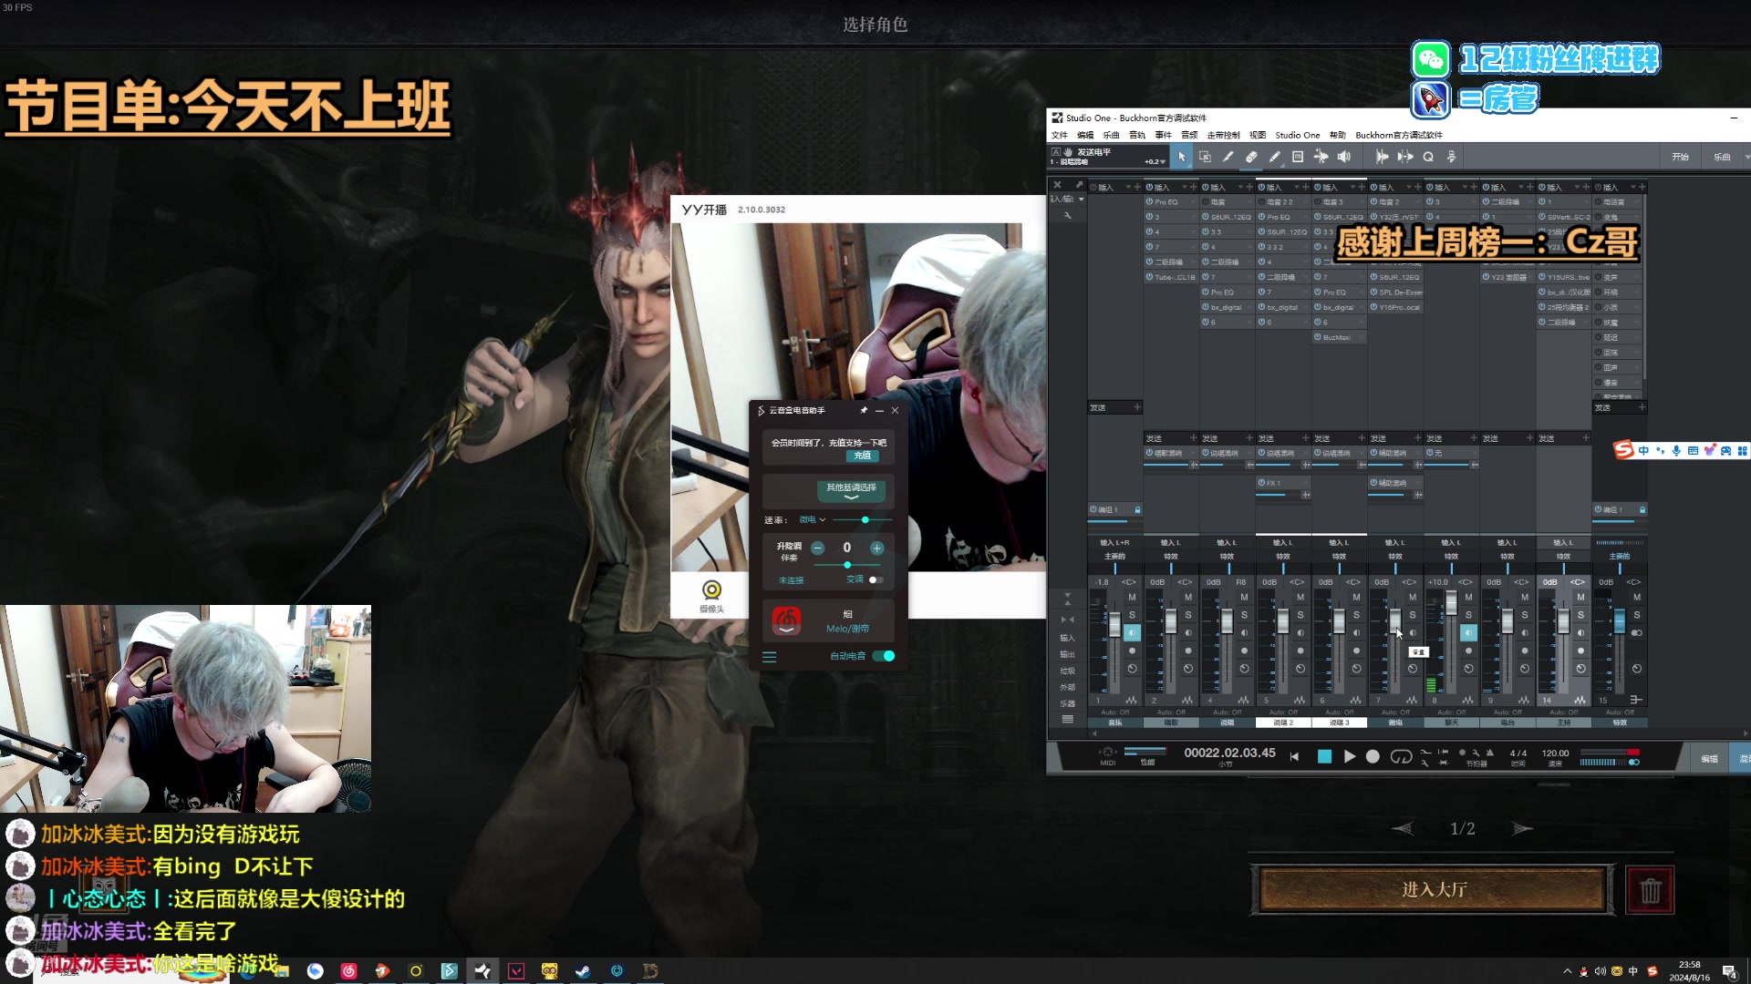Open the Steam icon in the taskbar

(x=582, y=971)
